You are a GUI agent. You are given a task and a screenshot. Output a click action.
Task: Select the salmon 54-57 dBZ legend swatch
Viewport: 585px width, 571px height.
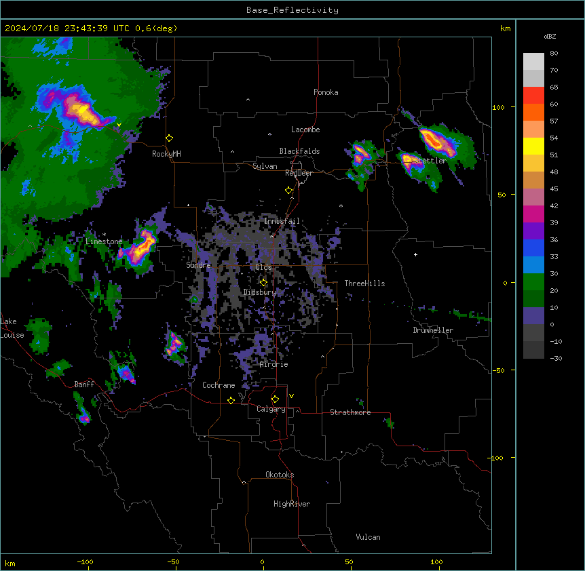533,130
